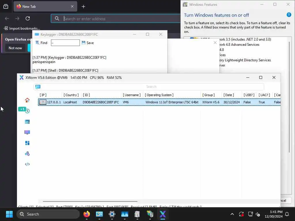Open Firefox from the taskbar

[x=86, y=214]
